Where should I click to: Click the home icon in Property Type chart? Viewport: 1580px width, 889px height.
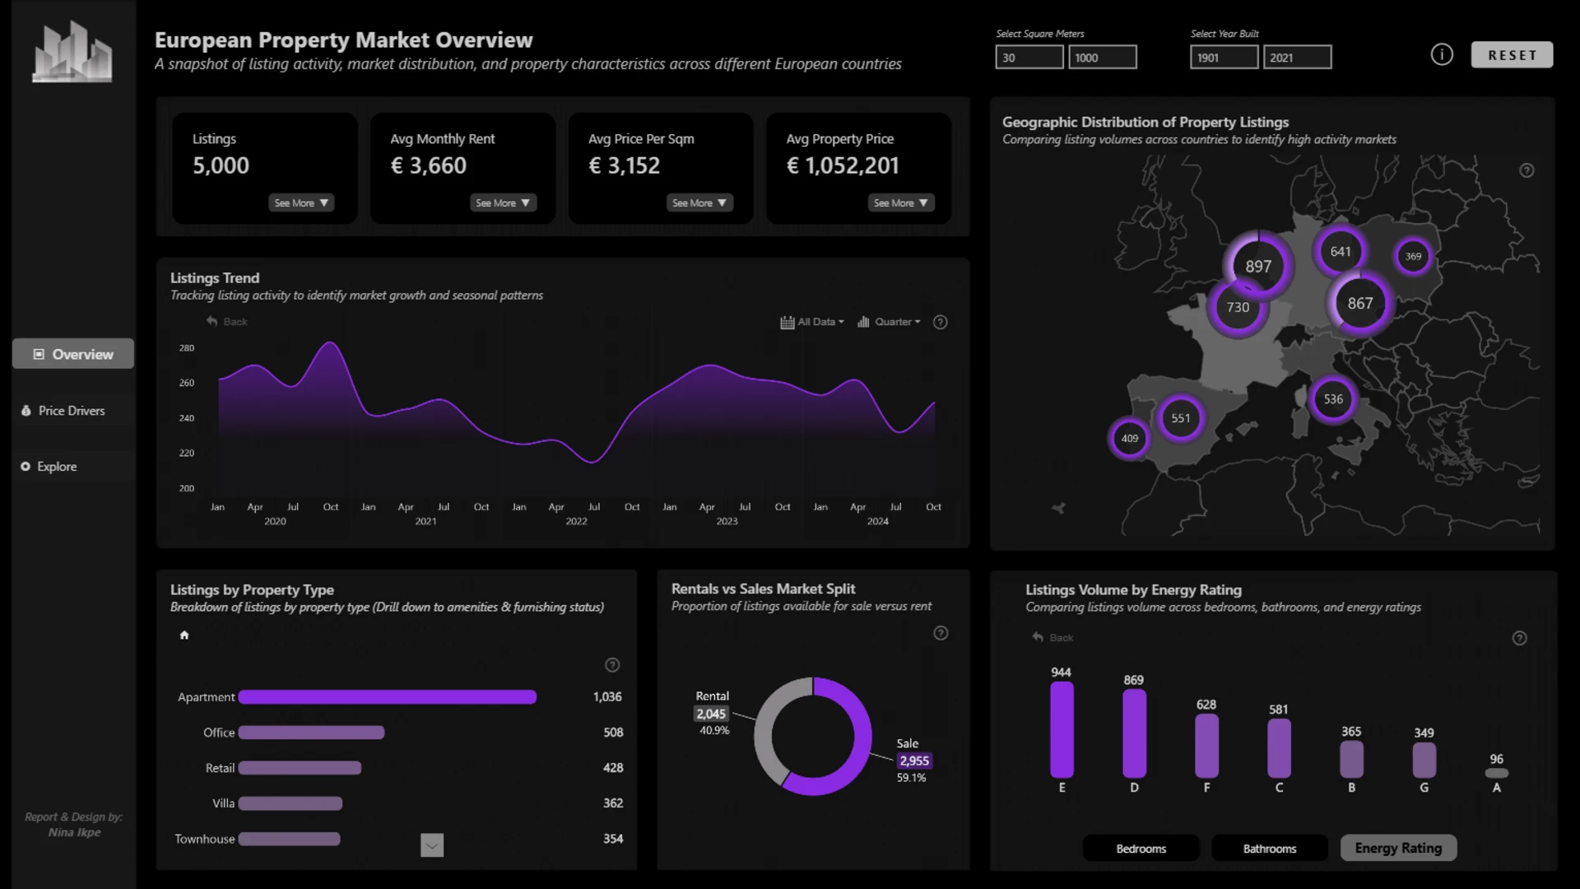pyautogui.click(x=184, y=635)
